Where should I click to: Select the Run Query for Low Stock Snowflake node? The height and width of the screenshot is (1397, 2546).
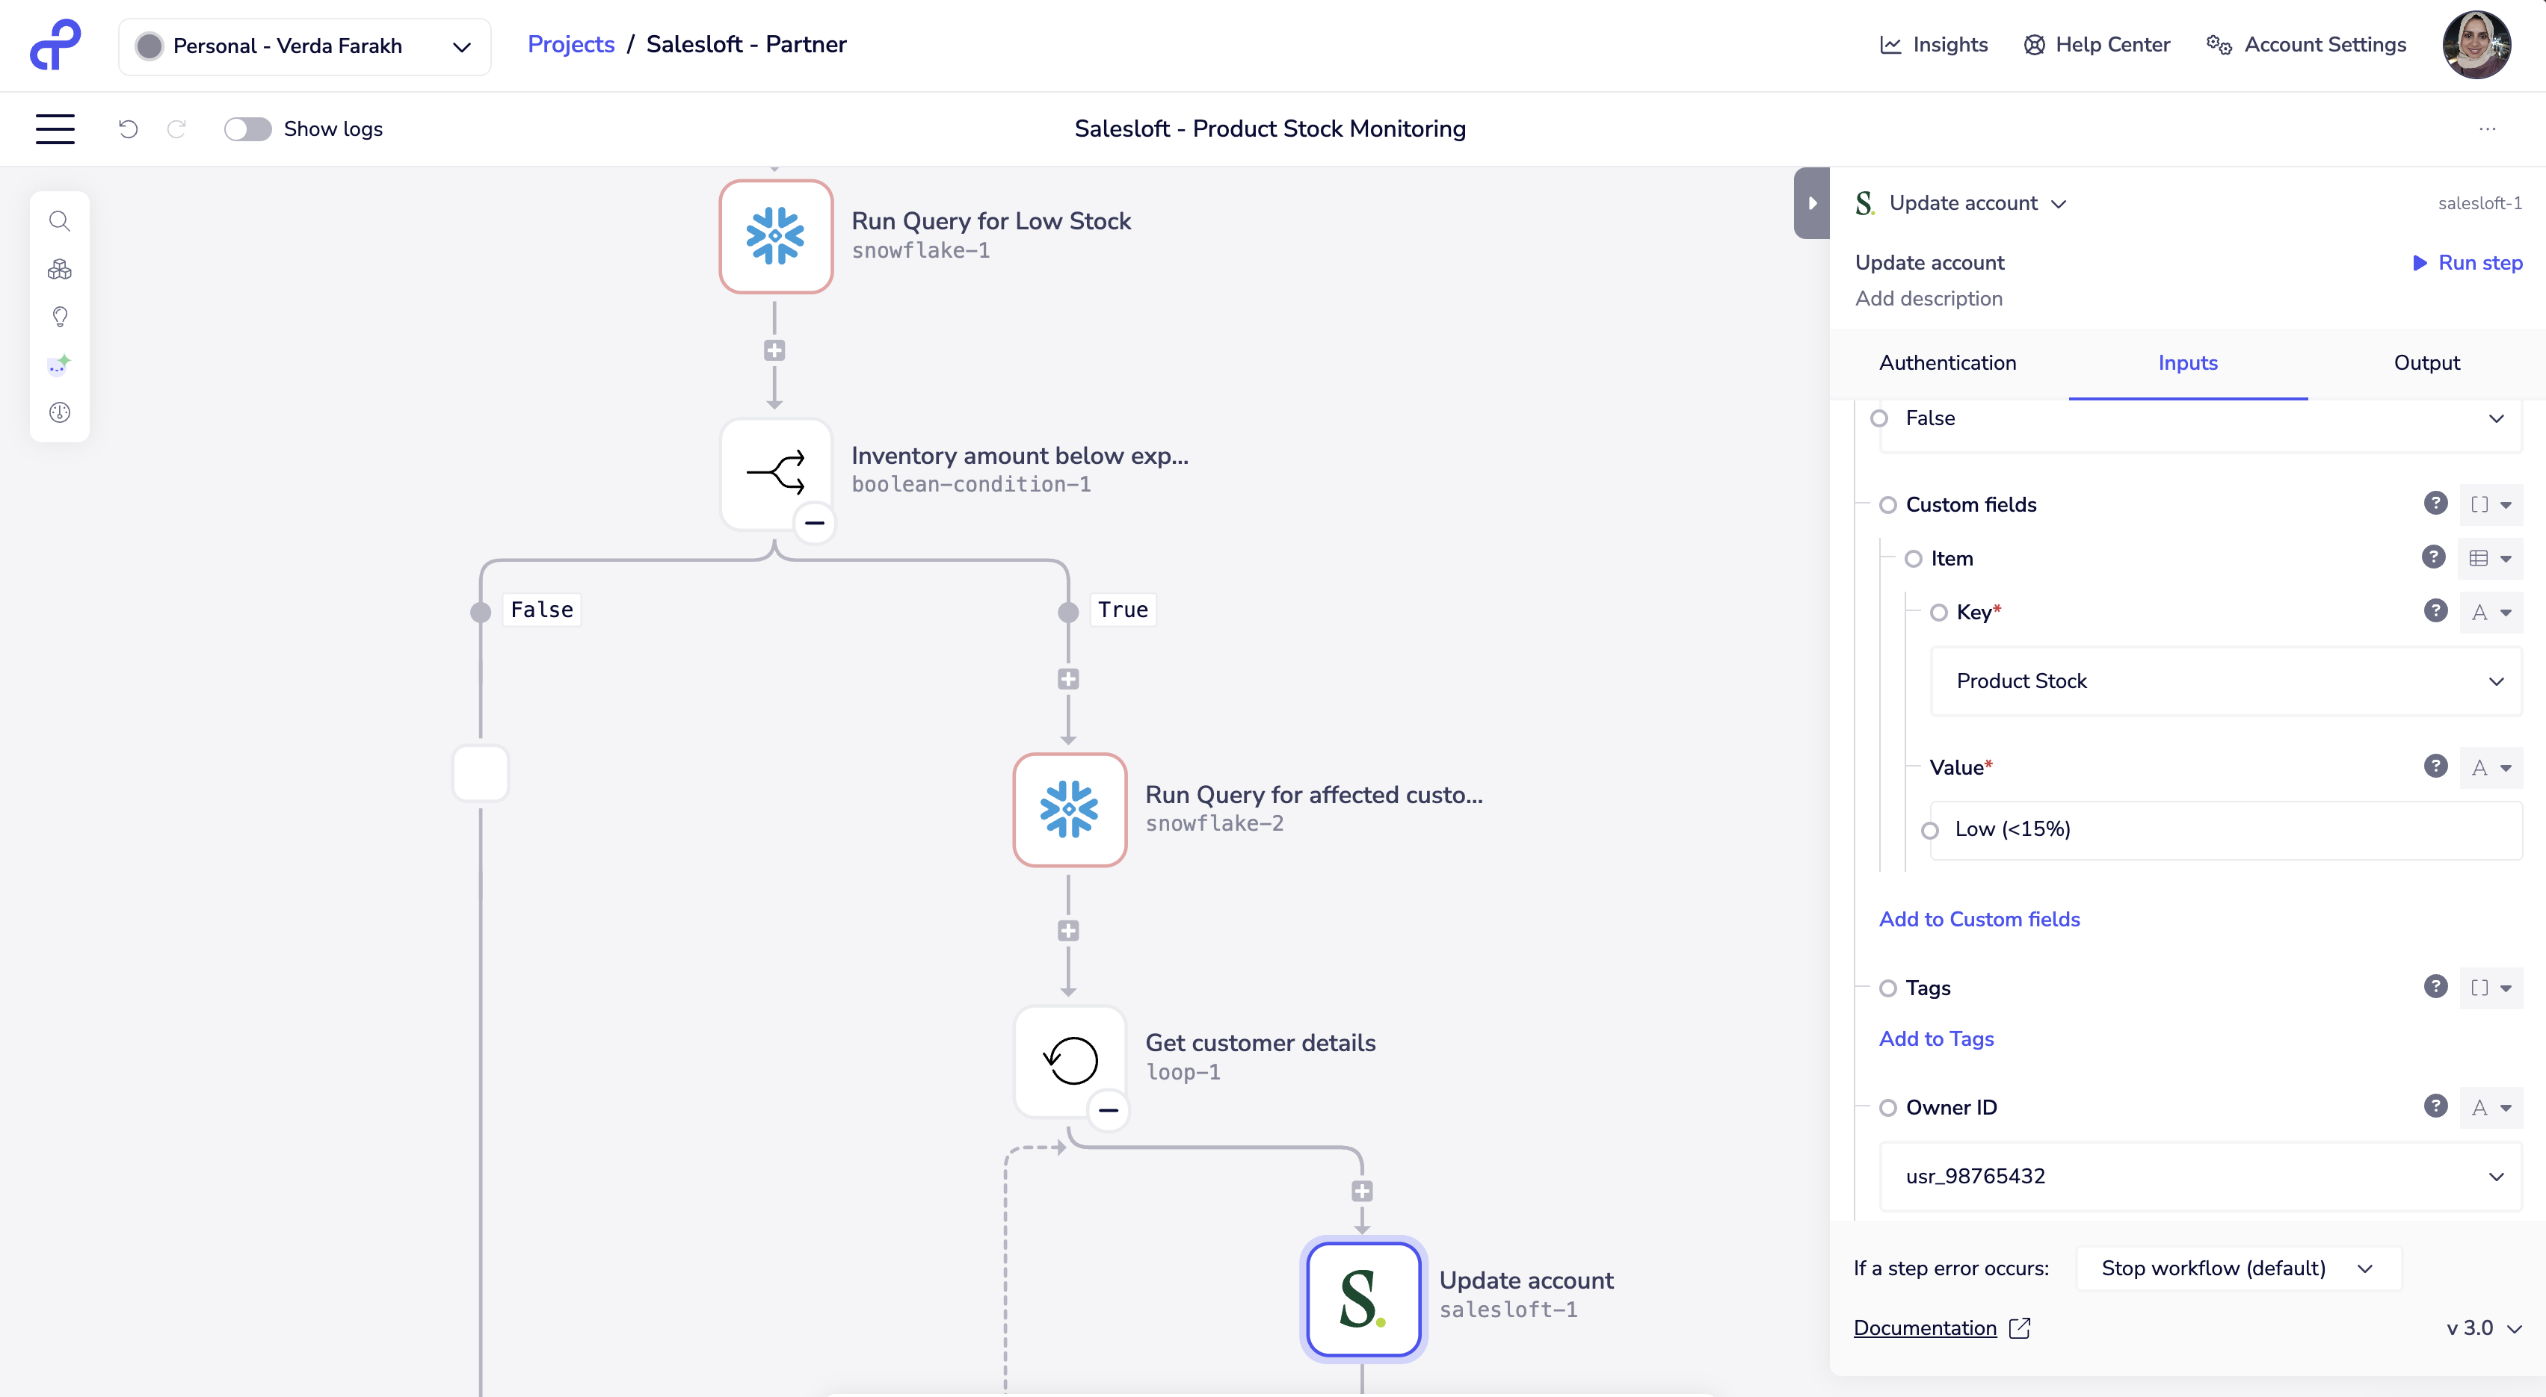776,236
